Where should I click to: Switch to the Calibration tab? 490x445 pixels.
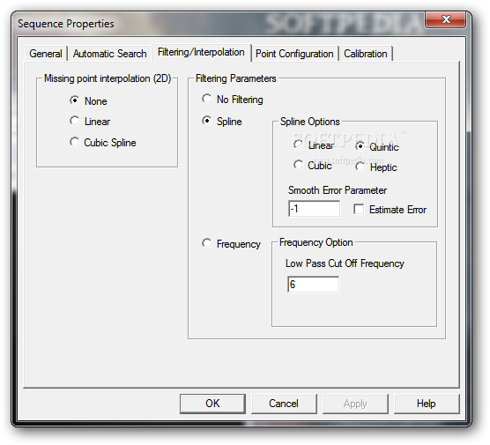pos(366,54)
